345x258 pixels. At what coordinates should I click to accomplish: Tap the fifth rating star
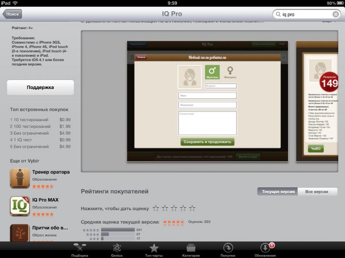(192, 209)
